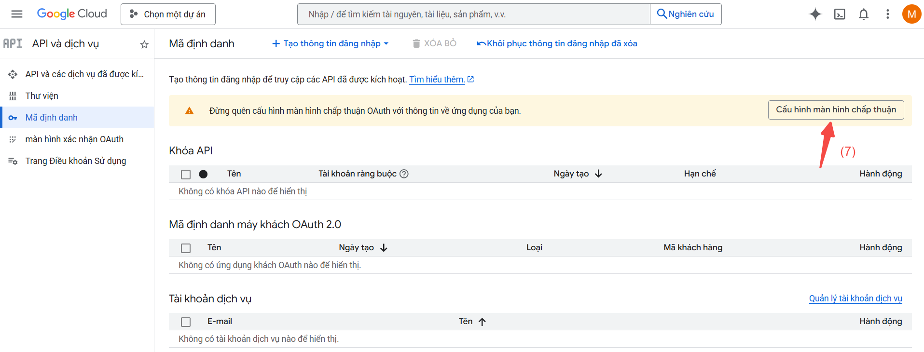Click the external-link icon after 'Tìm hiểu thêm'

471,79
